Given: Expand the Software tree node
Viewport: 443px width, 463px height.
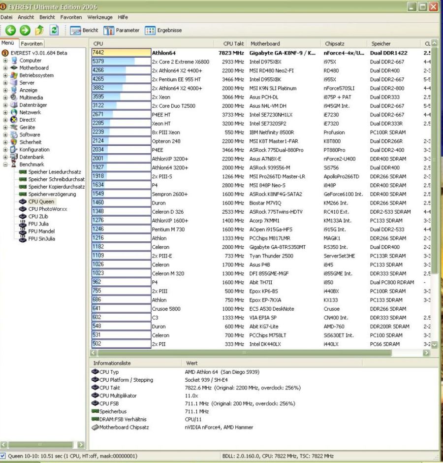Looking at the screenshot, I should click(5, 134).
